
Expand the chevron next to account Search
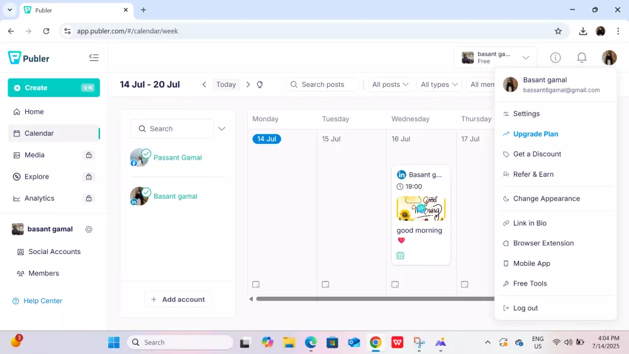point(222,129)
